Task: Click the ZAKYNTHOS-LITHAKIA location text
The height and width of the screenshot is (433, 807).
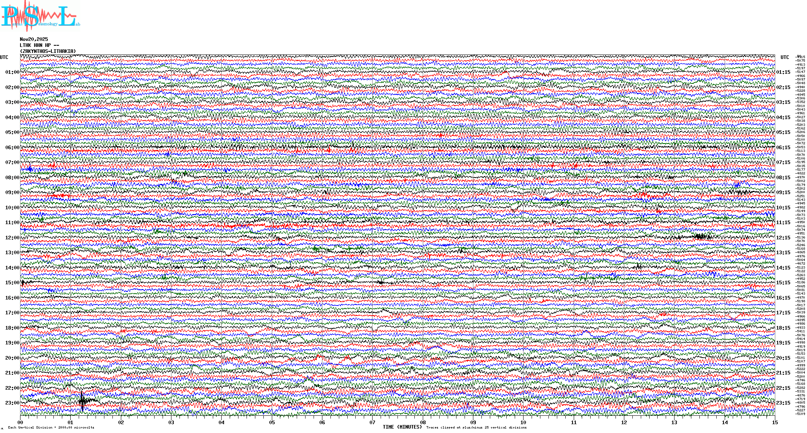Action: point(47,51)
